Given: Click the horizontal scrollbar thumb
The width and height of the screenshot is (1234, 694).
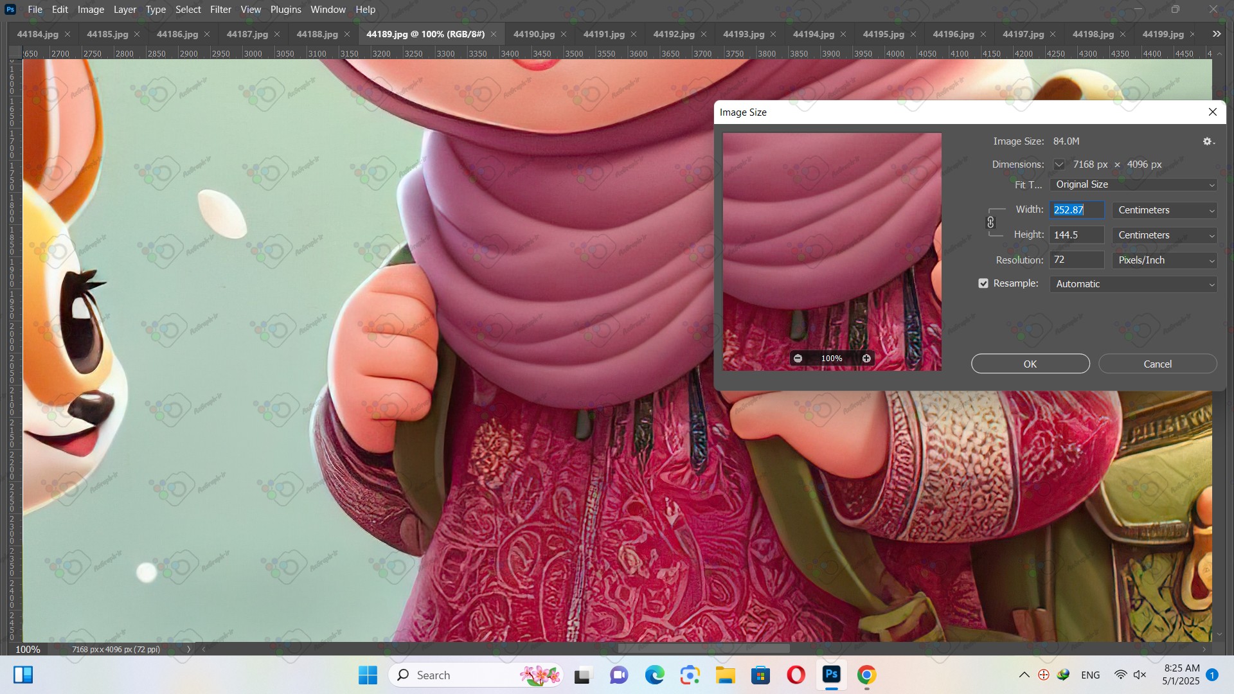Looking at the screenshot, I should click(704, 649).
